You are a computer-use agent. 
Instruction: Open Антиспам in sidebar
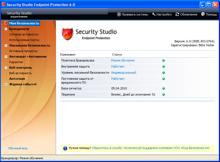click(x=17, y=79)
